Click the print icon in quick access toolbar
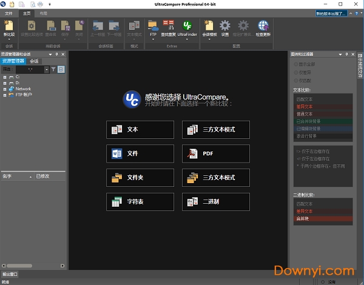The height and width of the screenshot is (285, 364). [41, 4]
